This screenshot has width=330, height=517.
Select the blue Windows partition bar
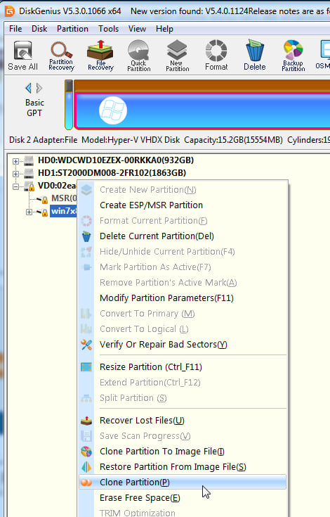tap(202, 110)
